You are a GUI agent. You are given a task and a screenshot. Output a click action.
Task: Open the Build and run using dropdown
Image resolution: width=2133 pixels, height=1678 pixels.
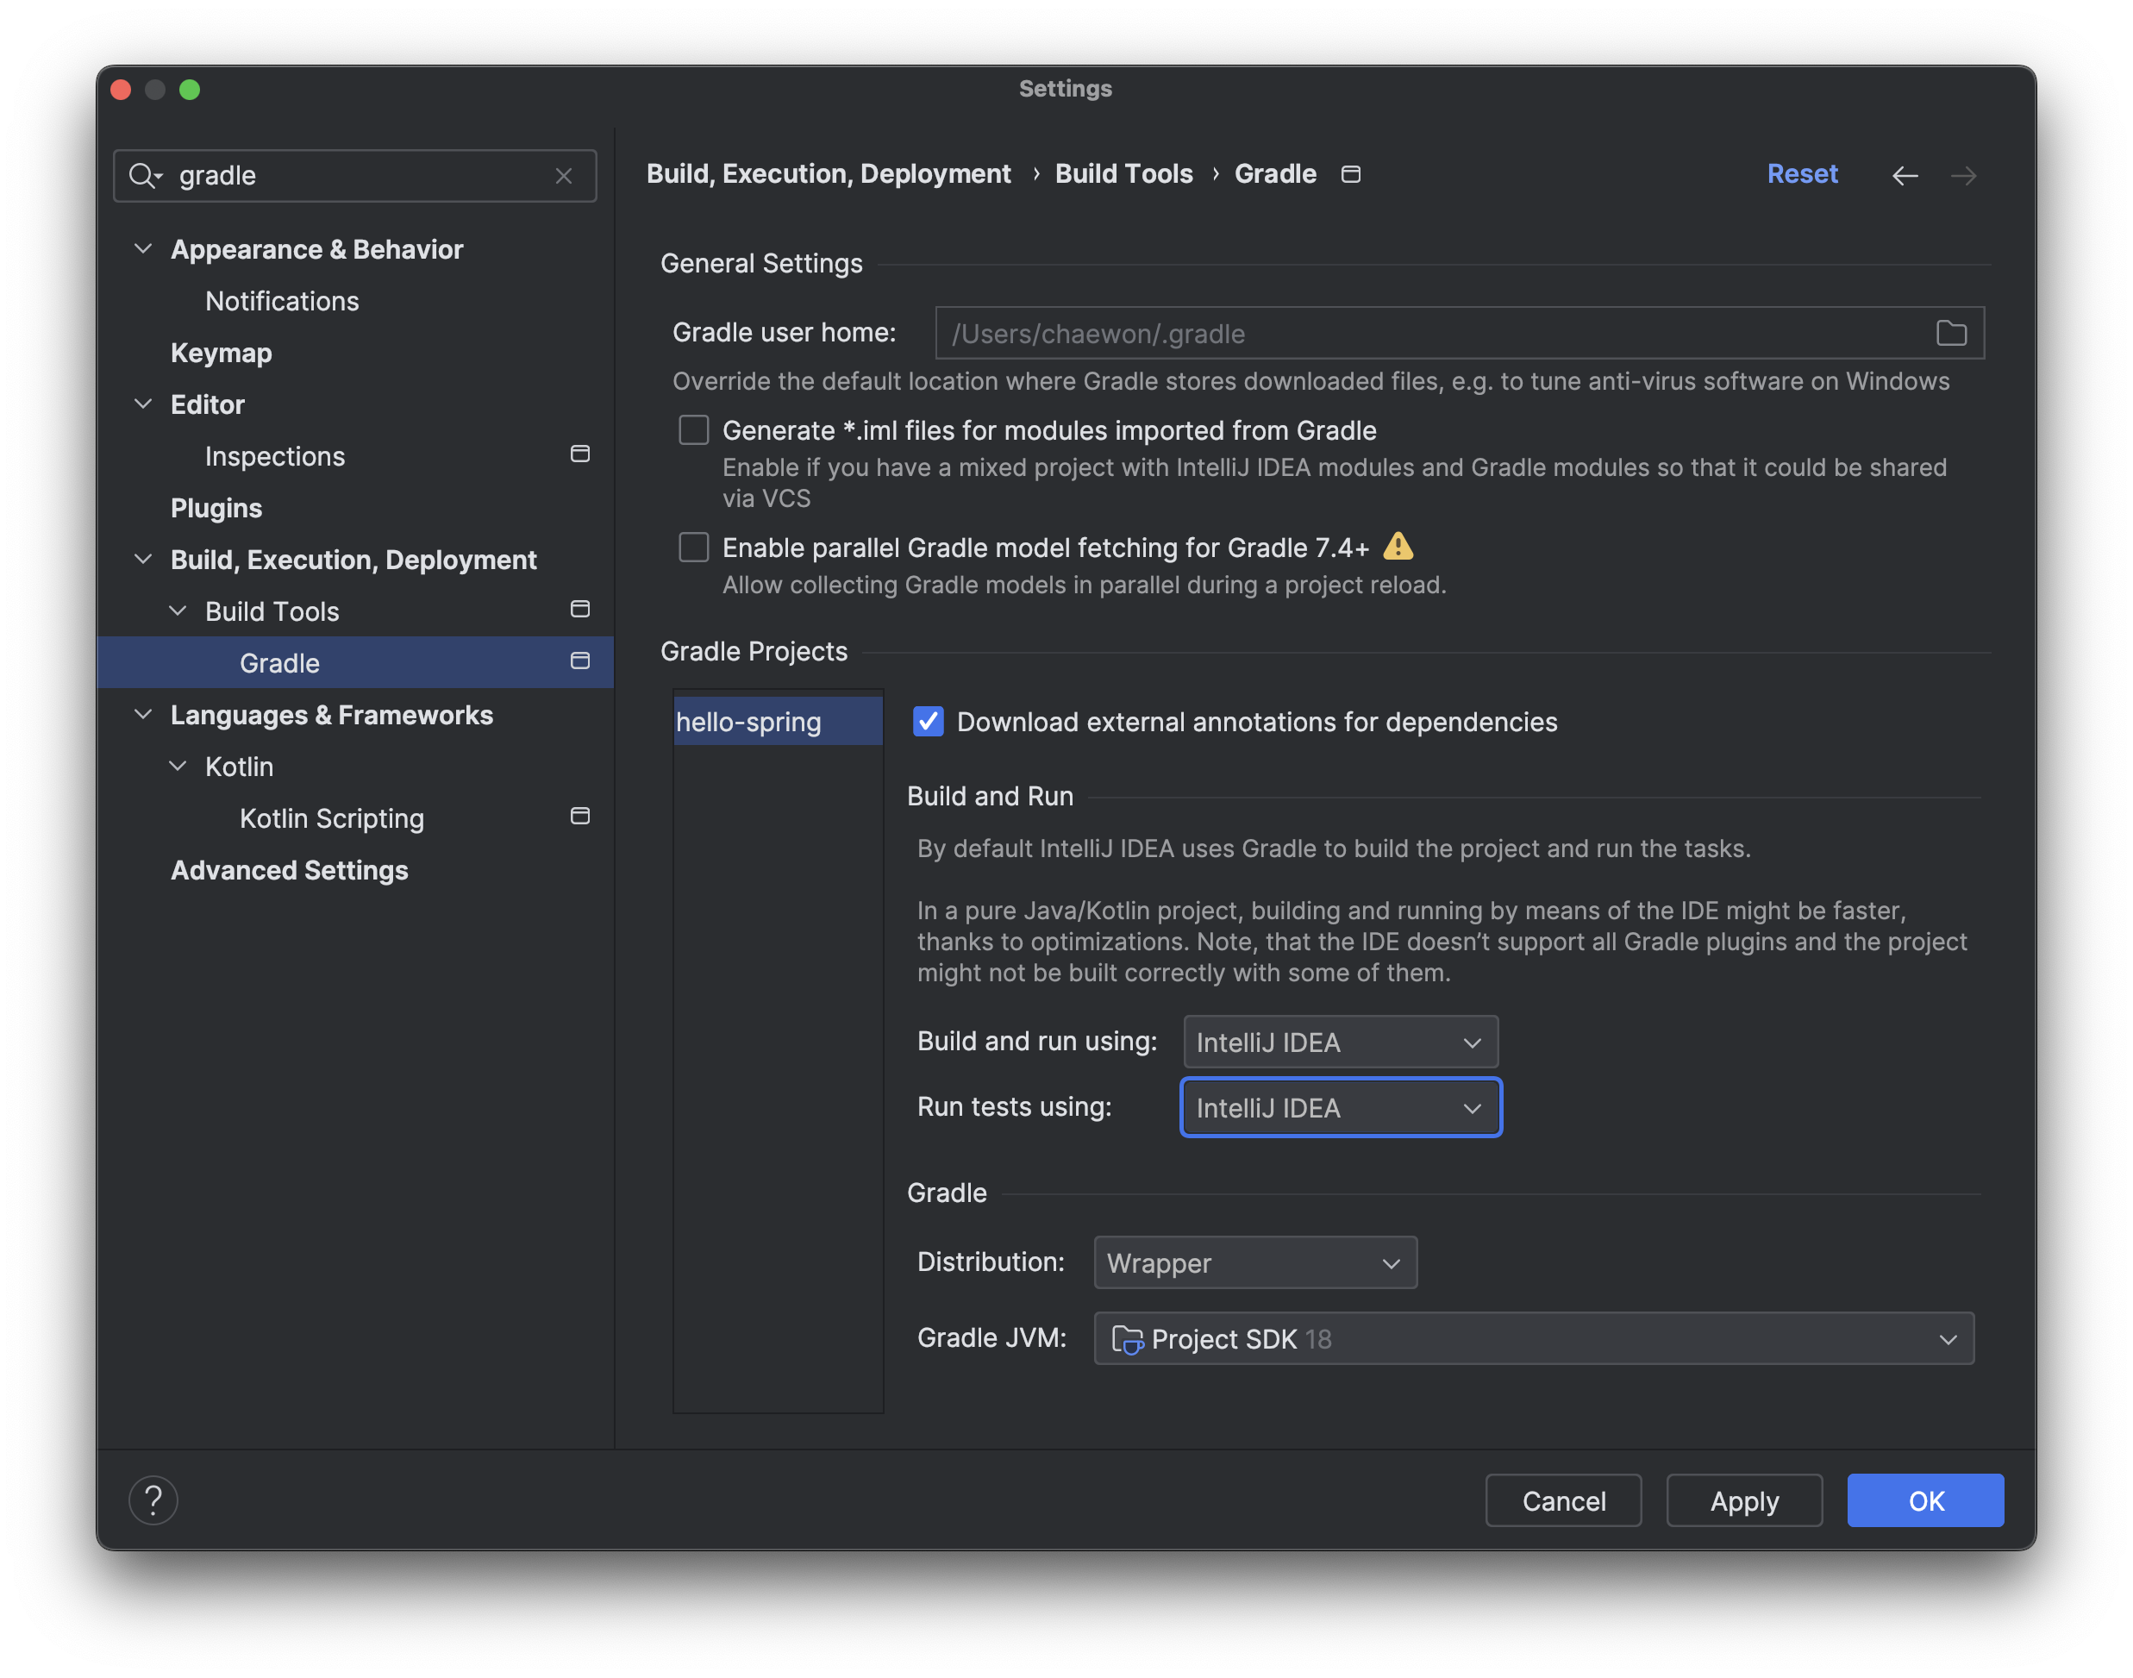(1340, 1042)
